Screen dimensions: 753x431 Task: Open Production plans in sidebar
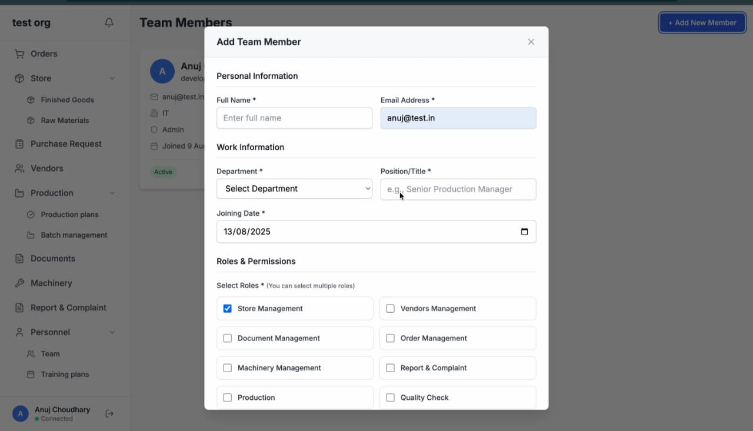[69, 215]
